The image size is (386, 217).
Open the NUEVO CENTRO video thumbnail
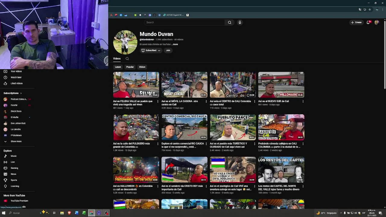184,85
